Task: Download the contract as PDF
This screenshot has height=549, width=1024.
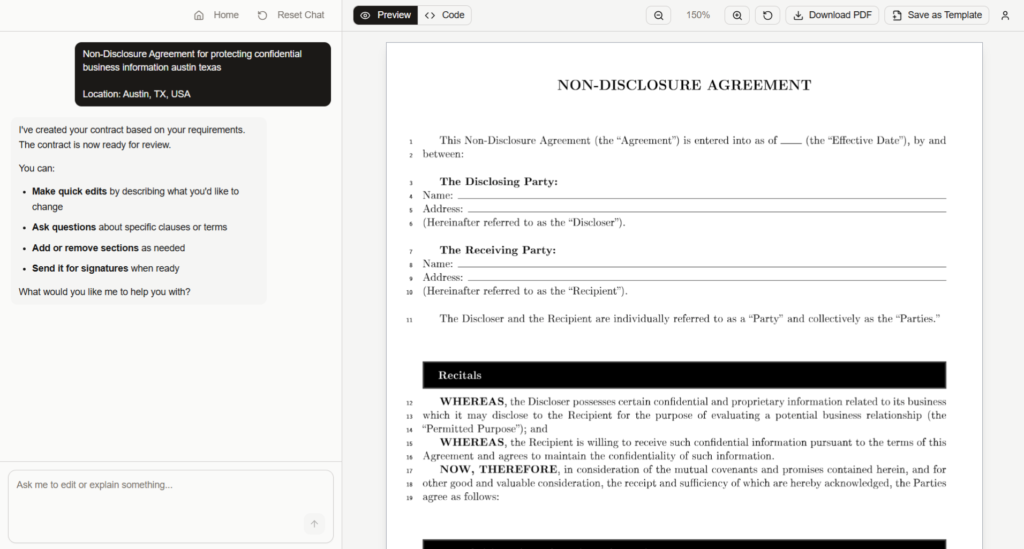Action: pyautogui.click(x=832, y=15)
